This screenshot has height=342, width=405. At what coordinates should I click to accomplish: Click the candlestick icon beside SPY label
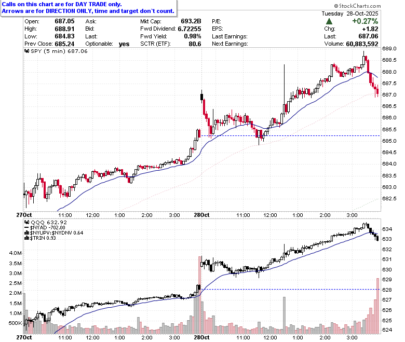pos(27,51)
